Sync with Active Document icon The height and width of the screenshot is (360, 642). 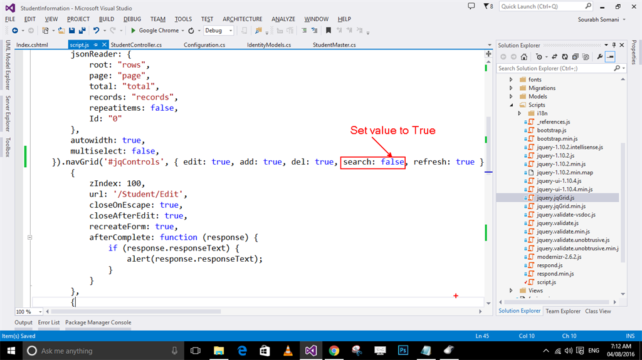tap(554, 57)
